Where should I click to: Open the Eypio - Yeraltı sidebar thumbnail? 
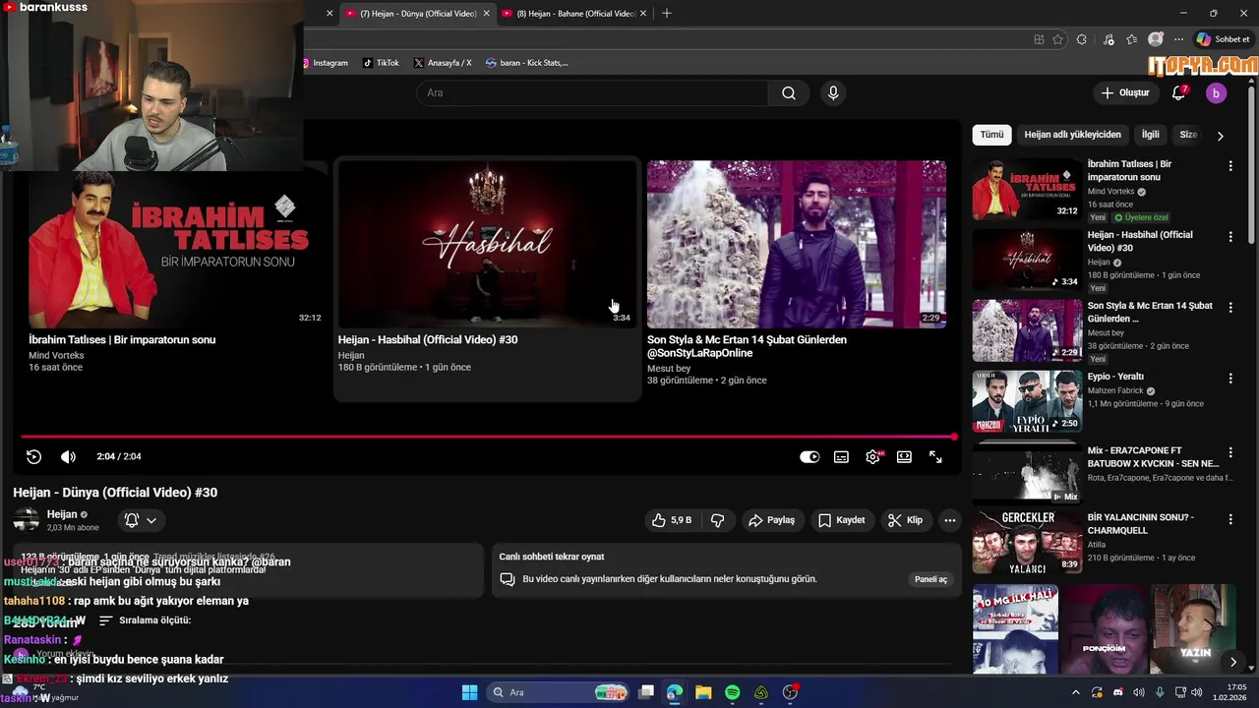click(1027, 401)
